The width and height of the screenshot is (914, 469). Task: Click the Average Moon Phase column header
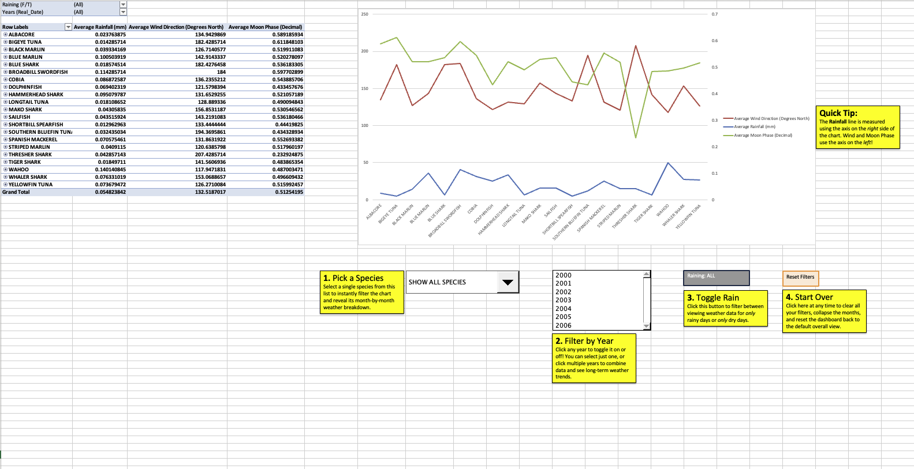pyautogui.click(x=265, y=27)
